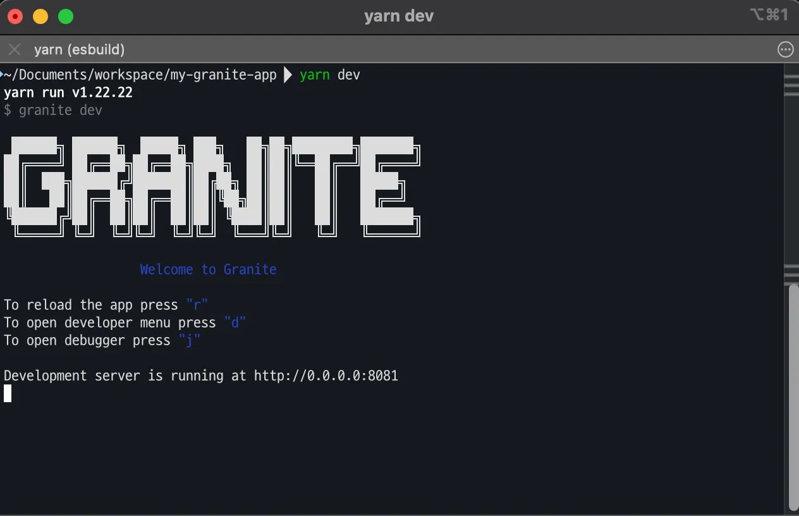Image resolution: width=799 pixels, height=516 pixels.
Task: Click the prompt arrow separator before yarn
Action: pos(288,75)
